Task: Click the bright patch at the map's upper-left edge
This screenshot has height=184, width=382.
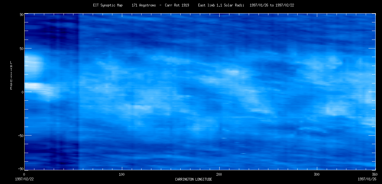Action: coord(33,64)
